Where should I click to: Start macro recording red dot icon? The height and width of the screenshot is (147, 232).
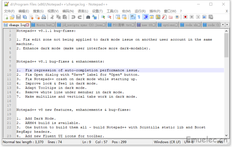coord(185,17)
